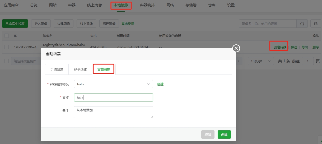The height and width of the screenshot is (144, 322).
Task: Click the green 创建 confirm button
Action: coord(224,134)
